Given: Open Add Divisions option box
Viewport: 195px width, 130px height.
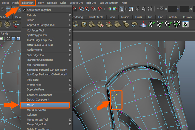Looking at the screenshot, I should coord(70,50).
